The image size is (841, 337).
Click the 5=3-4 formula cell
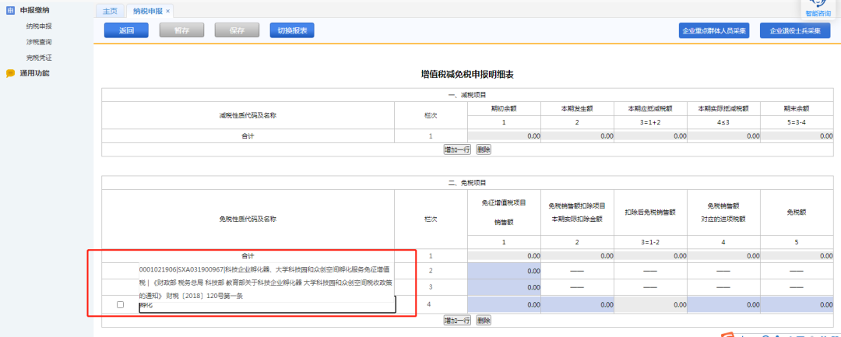pyautogui.click(x=797, y=122)
